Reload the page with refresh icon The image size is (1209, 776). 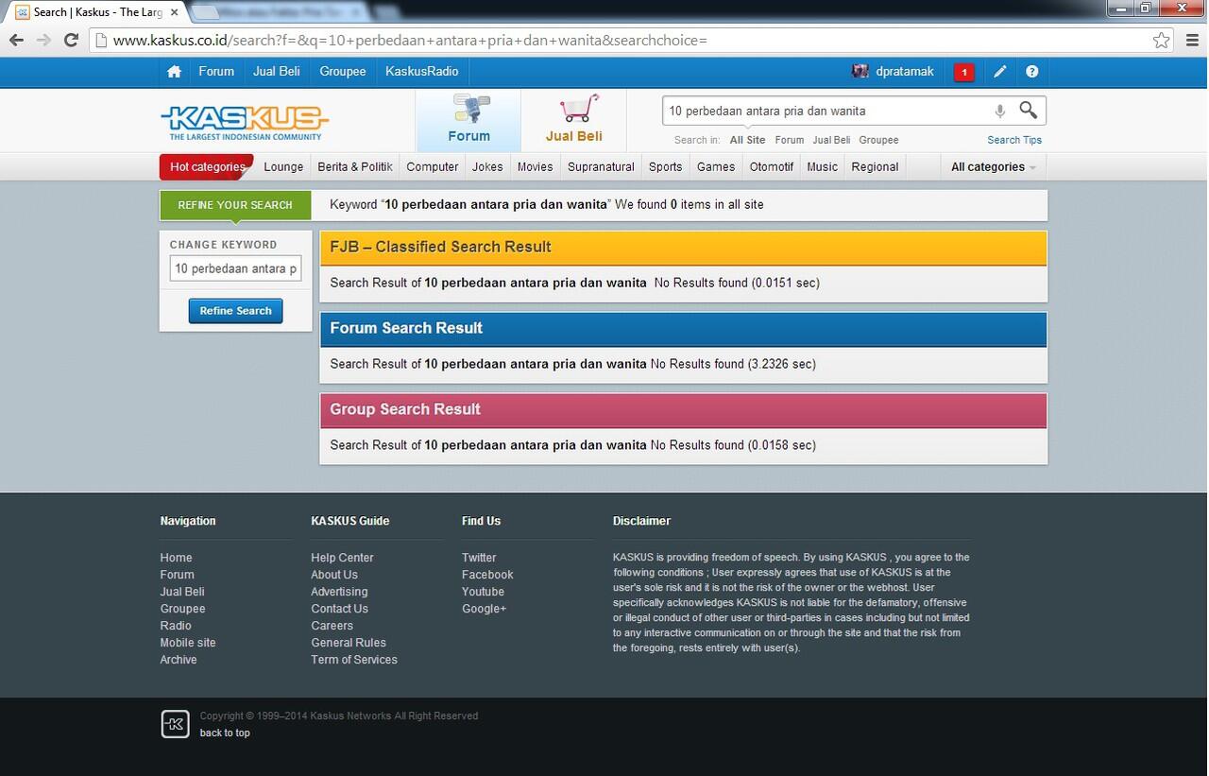71,40
